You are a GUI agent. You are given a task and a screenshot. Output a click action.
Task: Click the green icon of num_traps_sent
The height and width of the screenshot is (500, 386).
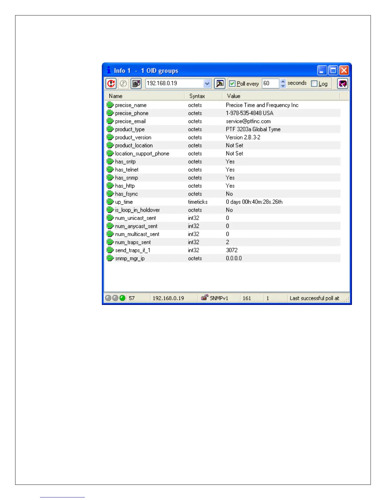tap(110, 242)
